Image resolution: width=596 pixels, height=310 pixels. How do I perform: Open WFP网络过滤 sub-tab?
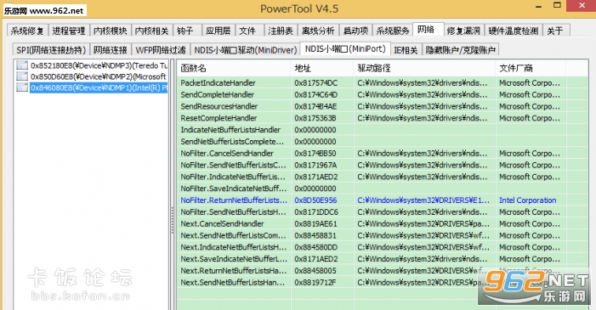(161, 50)
